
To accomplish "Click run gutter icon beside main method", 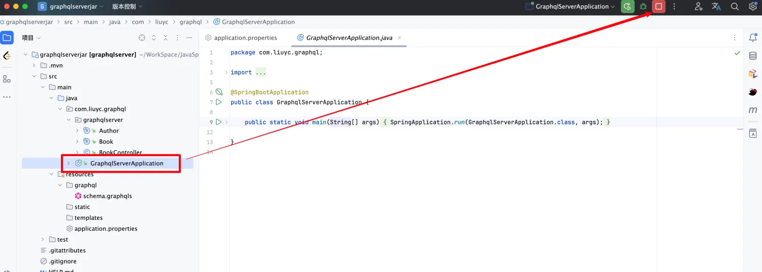I will (219, 122).
